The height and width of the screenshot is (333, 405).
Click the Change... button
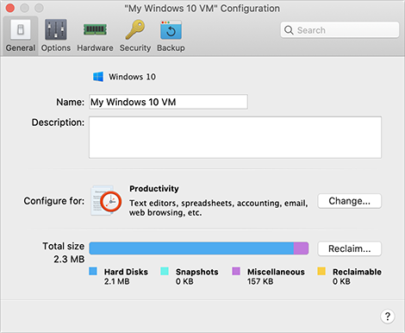(x=350, y=201)
